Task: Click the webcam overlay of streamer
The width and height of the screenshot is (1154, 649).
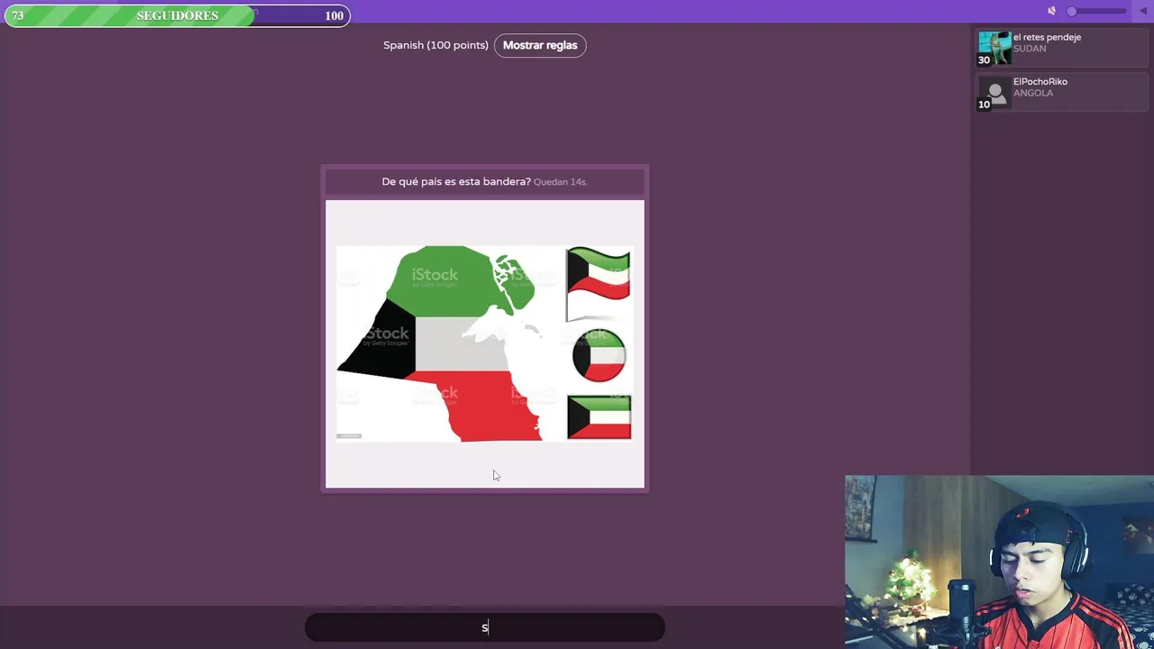Action: (x=999, y=562)
